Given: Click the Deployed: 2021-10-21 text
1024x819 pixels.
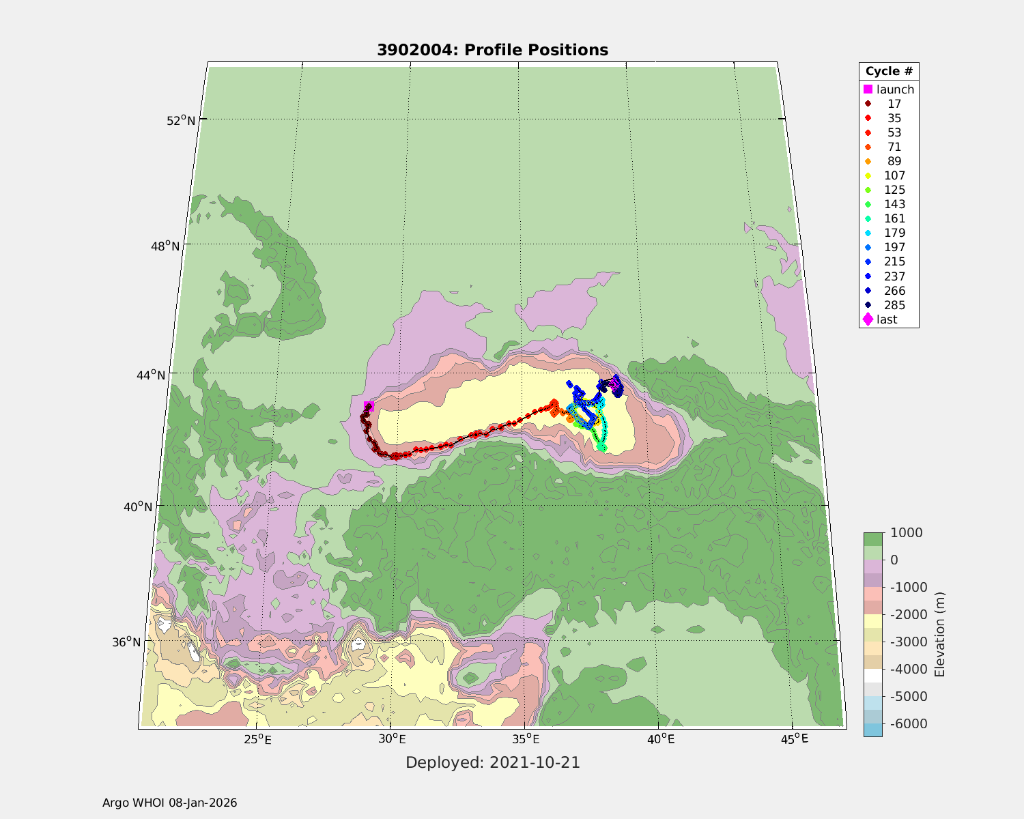Looking at the screenshot, I should pos(492,762).
